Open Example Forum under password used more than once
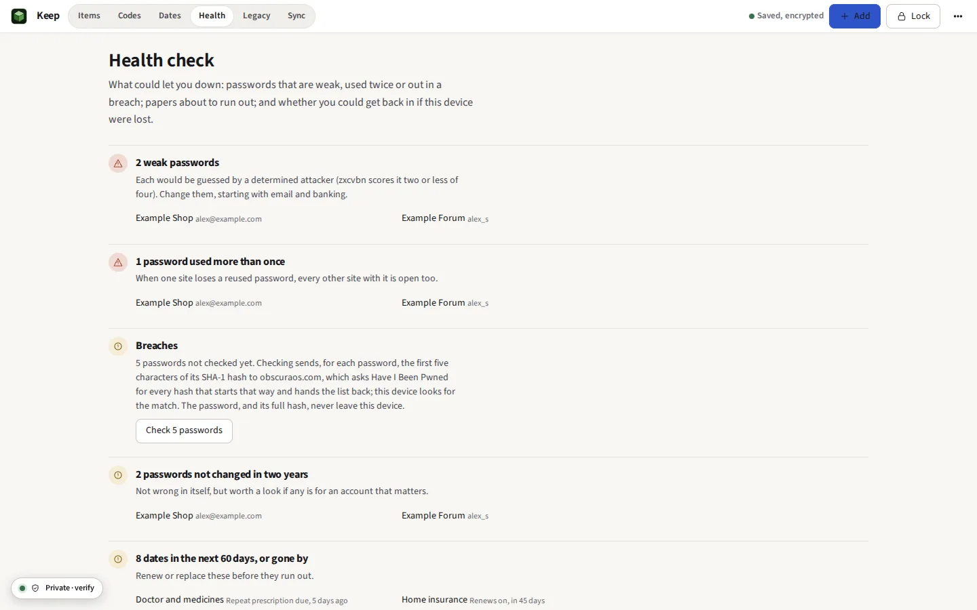Screen dimensions: 977x610 pyautogui.click(x=445, y=303)
